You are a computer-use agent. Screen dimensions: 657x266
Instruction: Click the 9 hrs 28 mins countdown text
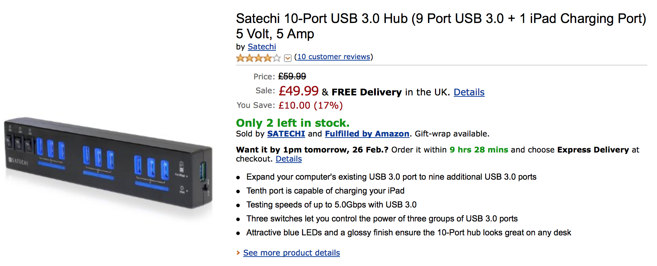click(478, 150)
